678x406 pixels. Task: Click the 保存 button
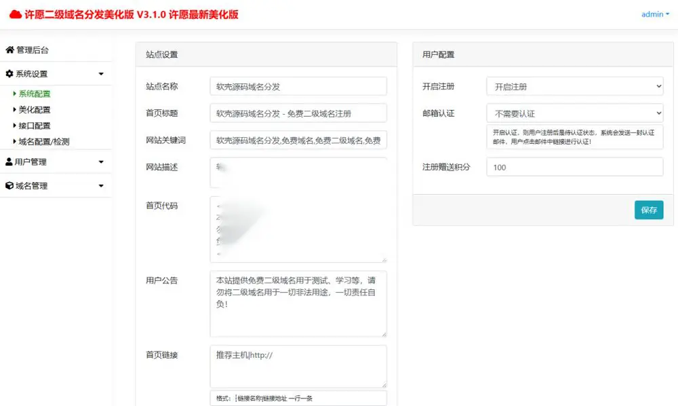coord(649,210)
